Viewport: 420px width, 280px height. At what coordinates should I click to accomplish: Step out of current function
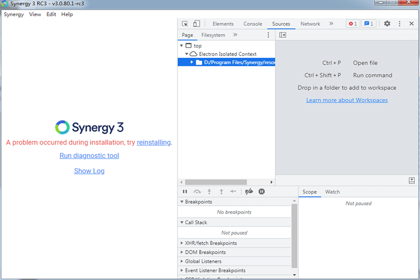pos(221,191)
